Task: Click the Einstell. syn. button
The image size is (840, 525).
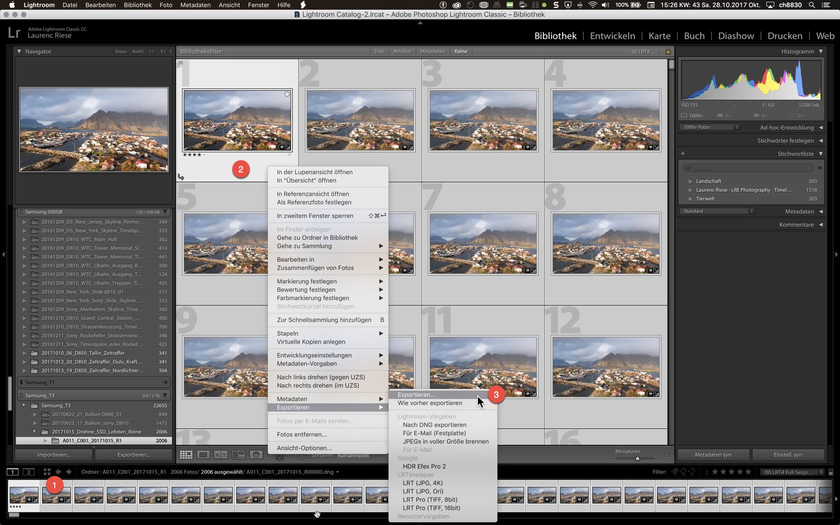Action: [788, 455]
